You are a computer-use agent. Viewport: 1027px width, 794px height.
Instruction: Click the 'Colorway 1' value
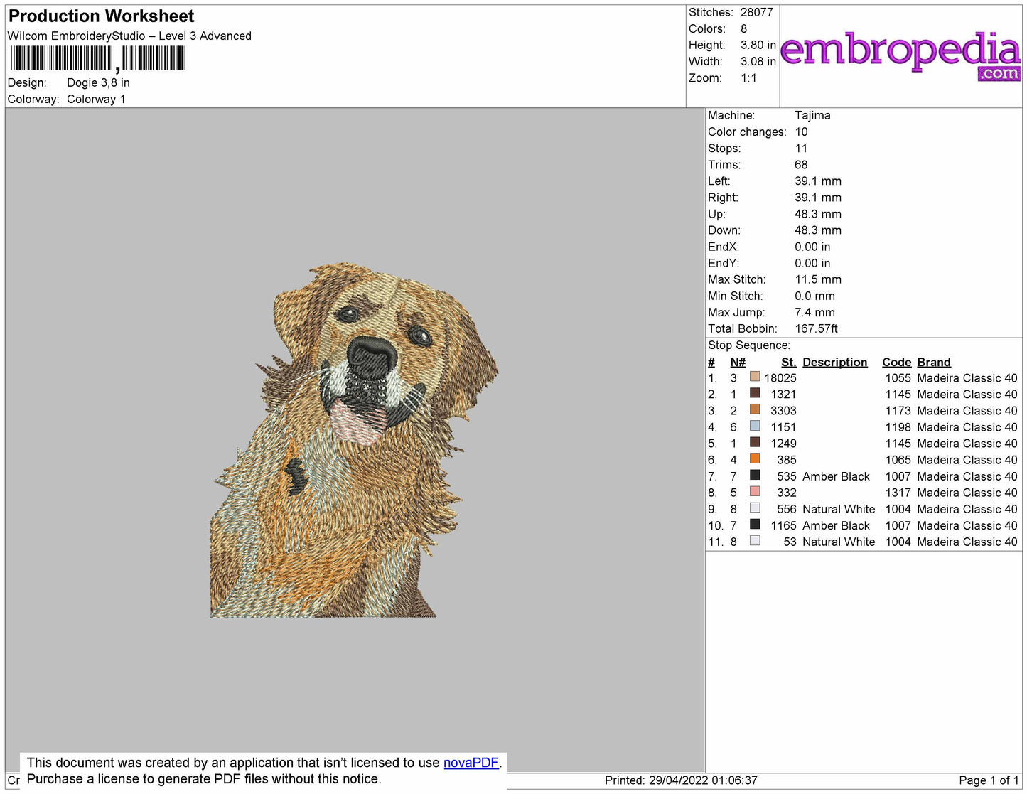coord(96,100)
